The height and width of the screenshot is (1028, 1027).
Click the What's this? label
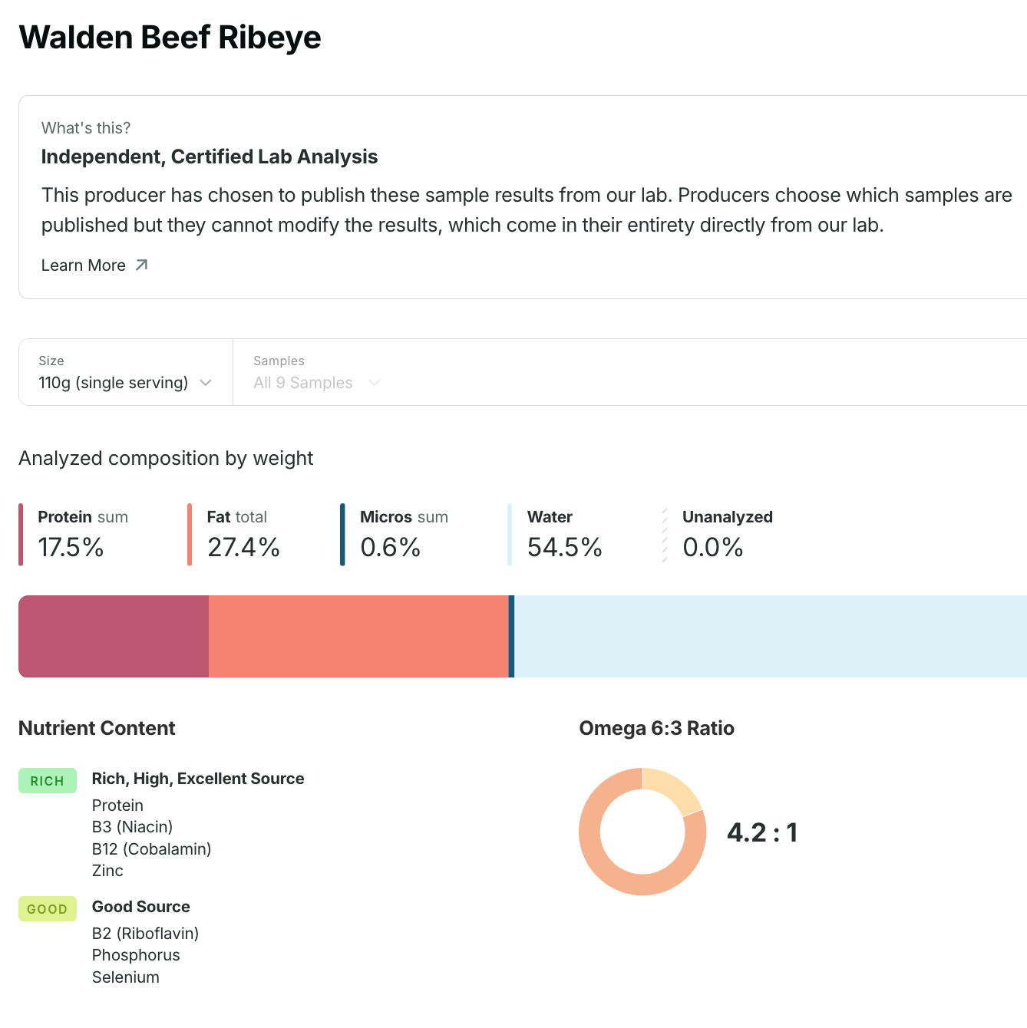pos(86,128)
